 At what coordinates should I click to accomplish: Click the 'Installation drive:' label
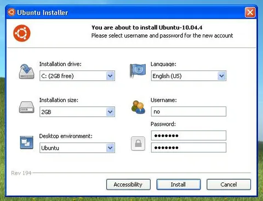[60, 64]
